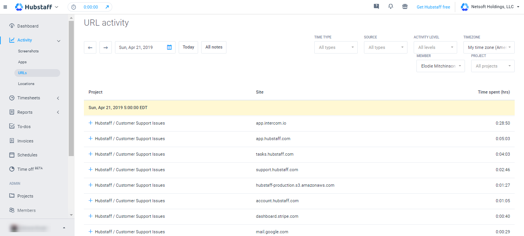Click the Invoices sidebar icon

point(12,141)
